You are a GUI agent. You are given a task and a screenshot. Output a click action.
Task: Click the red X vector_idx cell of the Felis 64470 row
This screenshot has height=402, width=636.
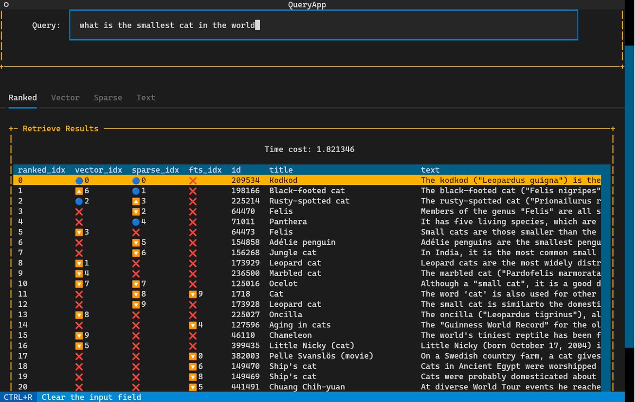(x=79, y=211)
